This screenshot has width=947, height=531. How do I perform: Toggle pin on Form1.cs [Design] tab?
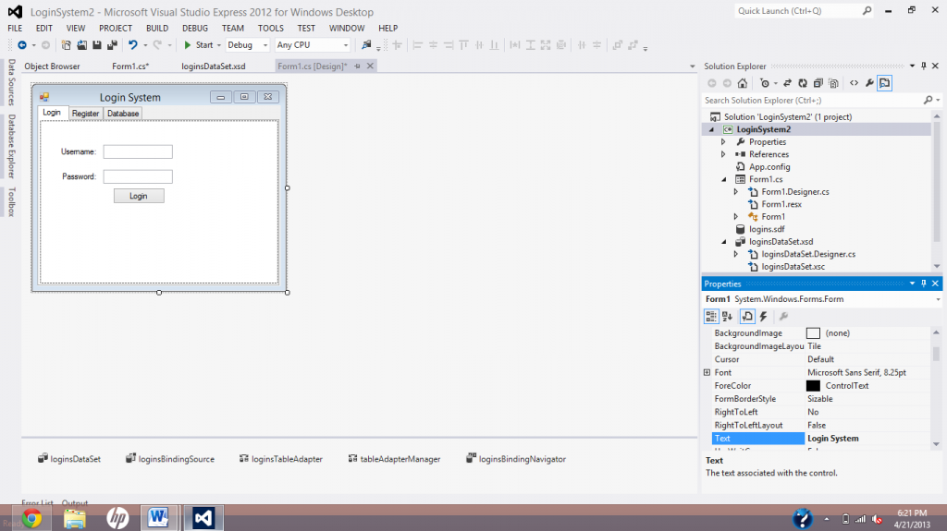358,66
